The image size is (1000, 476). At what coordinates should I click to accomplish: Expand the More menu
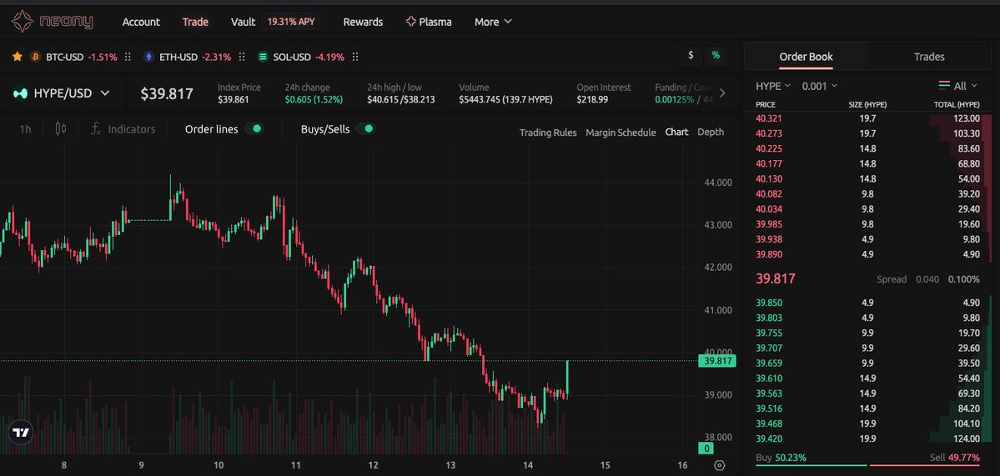coord(493,22)
